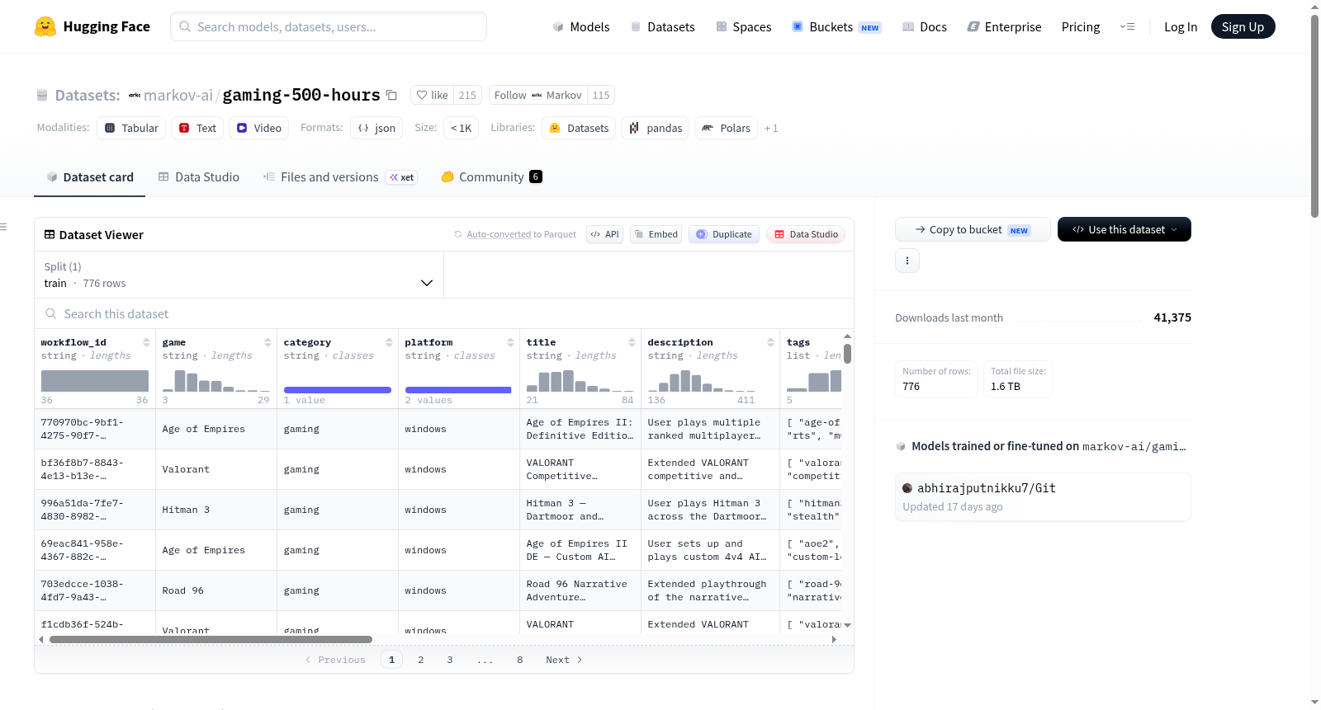Go to page 2 of the table
Screen dimensions: 1321x710
421,660
